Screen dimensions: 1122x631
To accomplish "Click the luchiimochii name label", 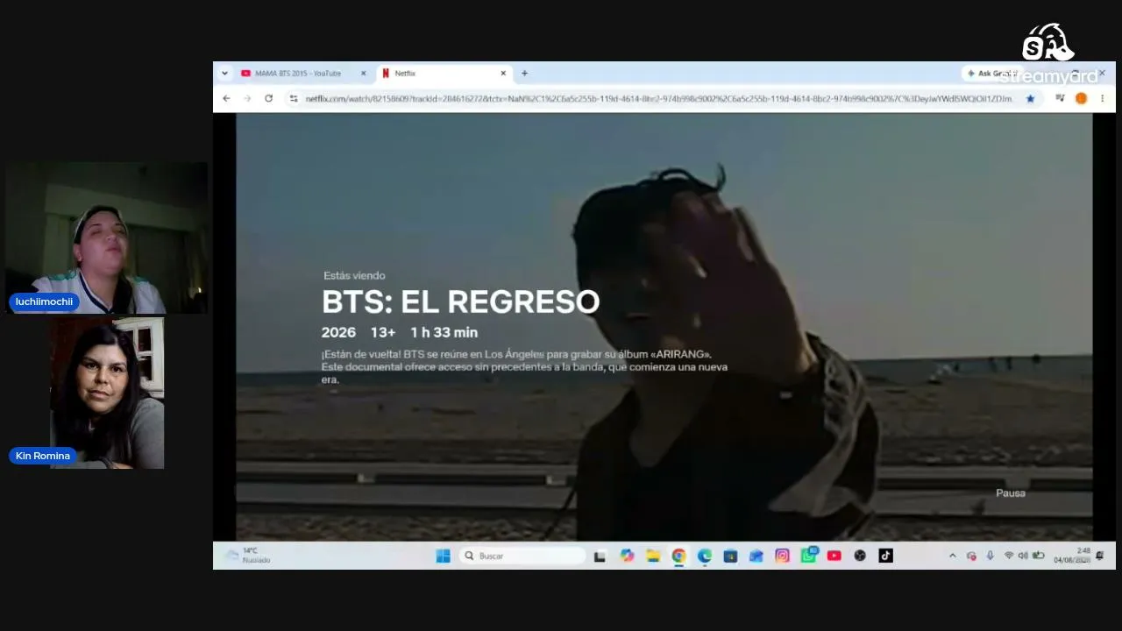I will [x=45, y=301].
